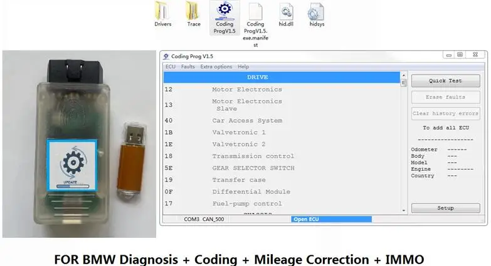Maximize the Coding Prog V1.5 window

[x=460, y=55]
